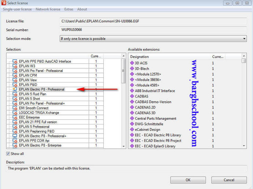Select the CADBAS Demo-Version row
Image resolution: width=253 pixels, height=189 pixels.
[x=186, y=102]
